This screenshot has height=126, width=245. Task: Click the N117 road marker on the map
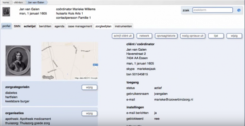pos(96,65)
